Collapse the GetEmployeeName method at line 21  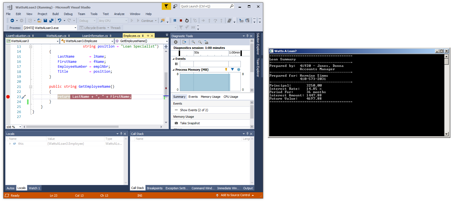31,87
